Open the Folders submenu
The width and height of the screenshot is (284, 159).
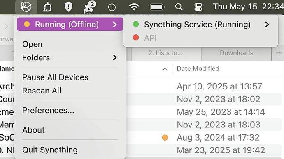pyautogui.click(x=70, y=57)
